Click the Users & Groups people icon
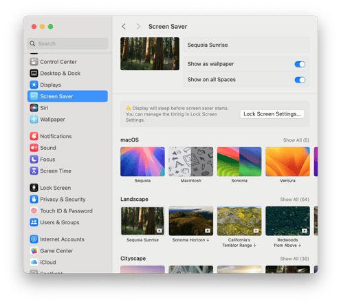Viewport: 341px width, 304px height. (x=34, y=222)
